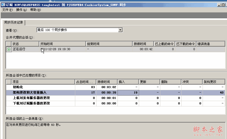This screenshot has width=227, height=139.
Task: Click the 占总时间 column header
Action: click(86, 82)
